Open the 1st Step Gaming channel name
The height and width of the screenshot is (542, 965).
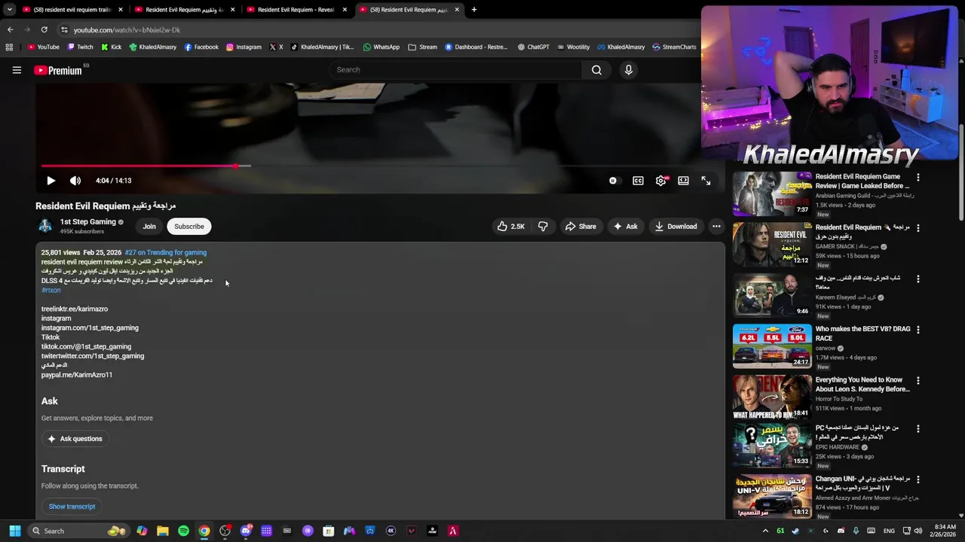coord(88,222)
